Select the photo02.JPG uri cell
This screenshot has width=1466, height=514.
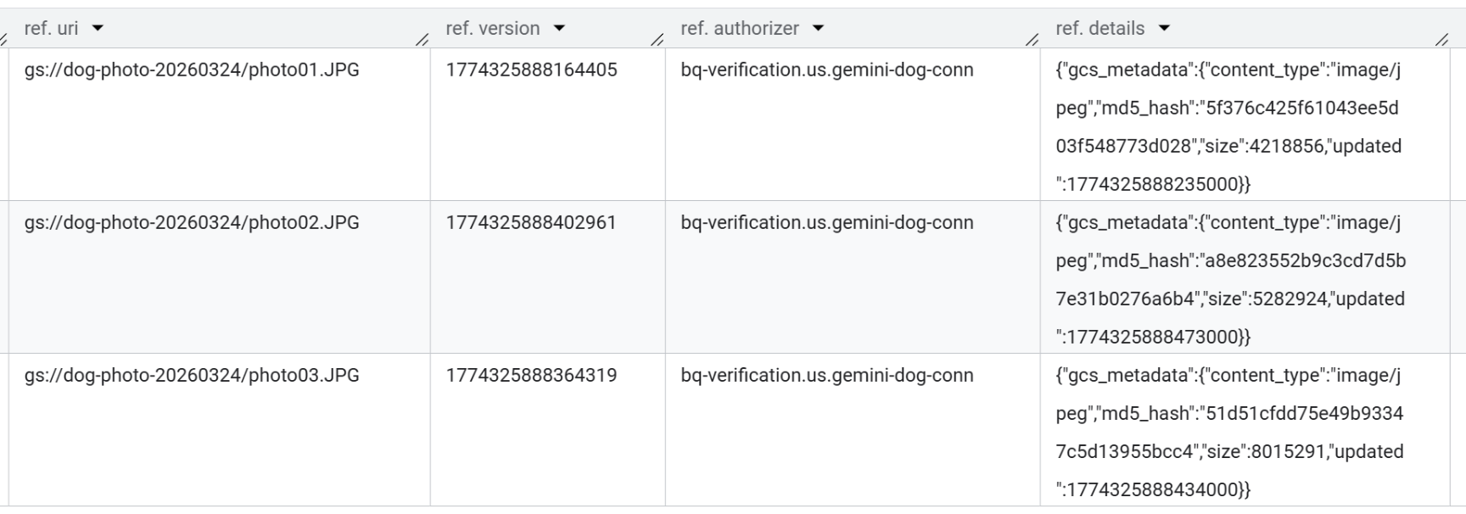coord(192,223)
